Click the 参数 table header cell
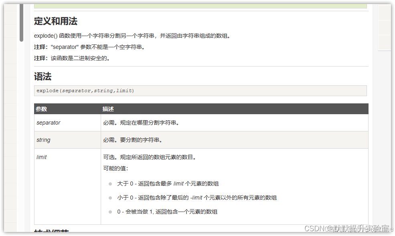The image size is (395, 236). [41, 109]
